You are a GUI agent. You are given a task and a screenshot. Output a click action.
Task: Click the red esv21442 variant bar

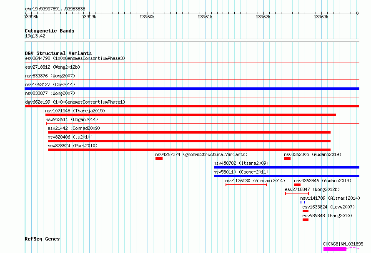(189, 132)
